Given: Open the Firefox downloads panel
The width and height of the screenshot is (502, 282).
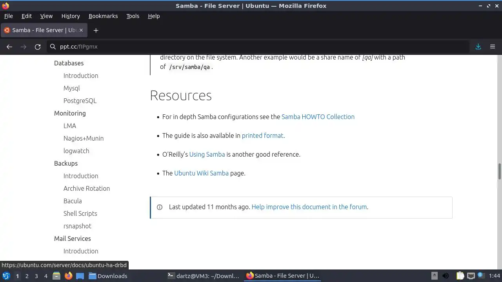Looking at the screenshot, I should (478, 47).
